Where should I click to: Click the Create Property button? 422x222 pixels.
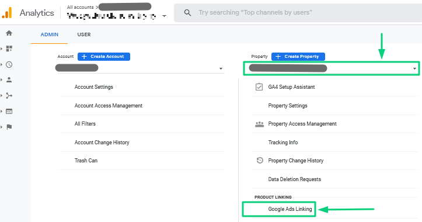pos(298,57)
